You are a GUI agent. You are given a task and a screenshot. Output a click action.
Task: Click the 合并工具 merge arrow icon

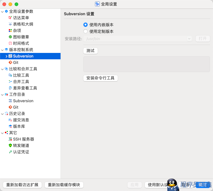(x=10, y=82)
